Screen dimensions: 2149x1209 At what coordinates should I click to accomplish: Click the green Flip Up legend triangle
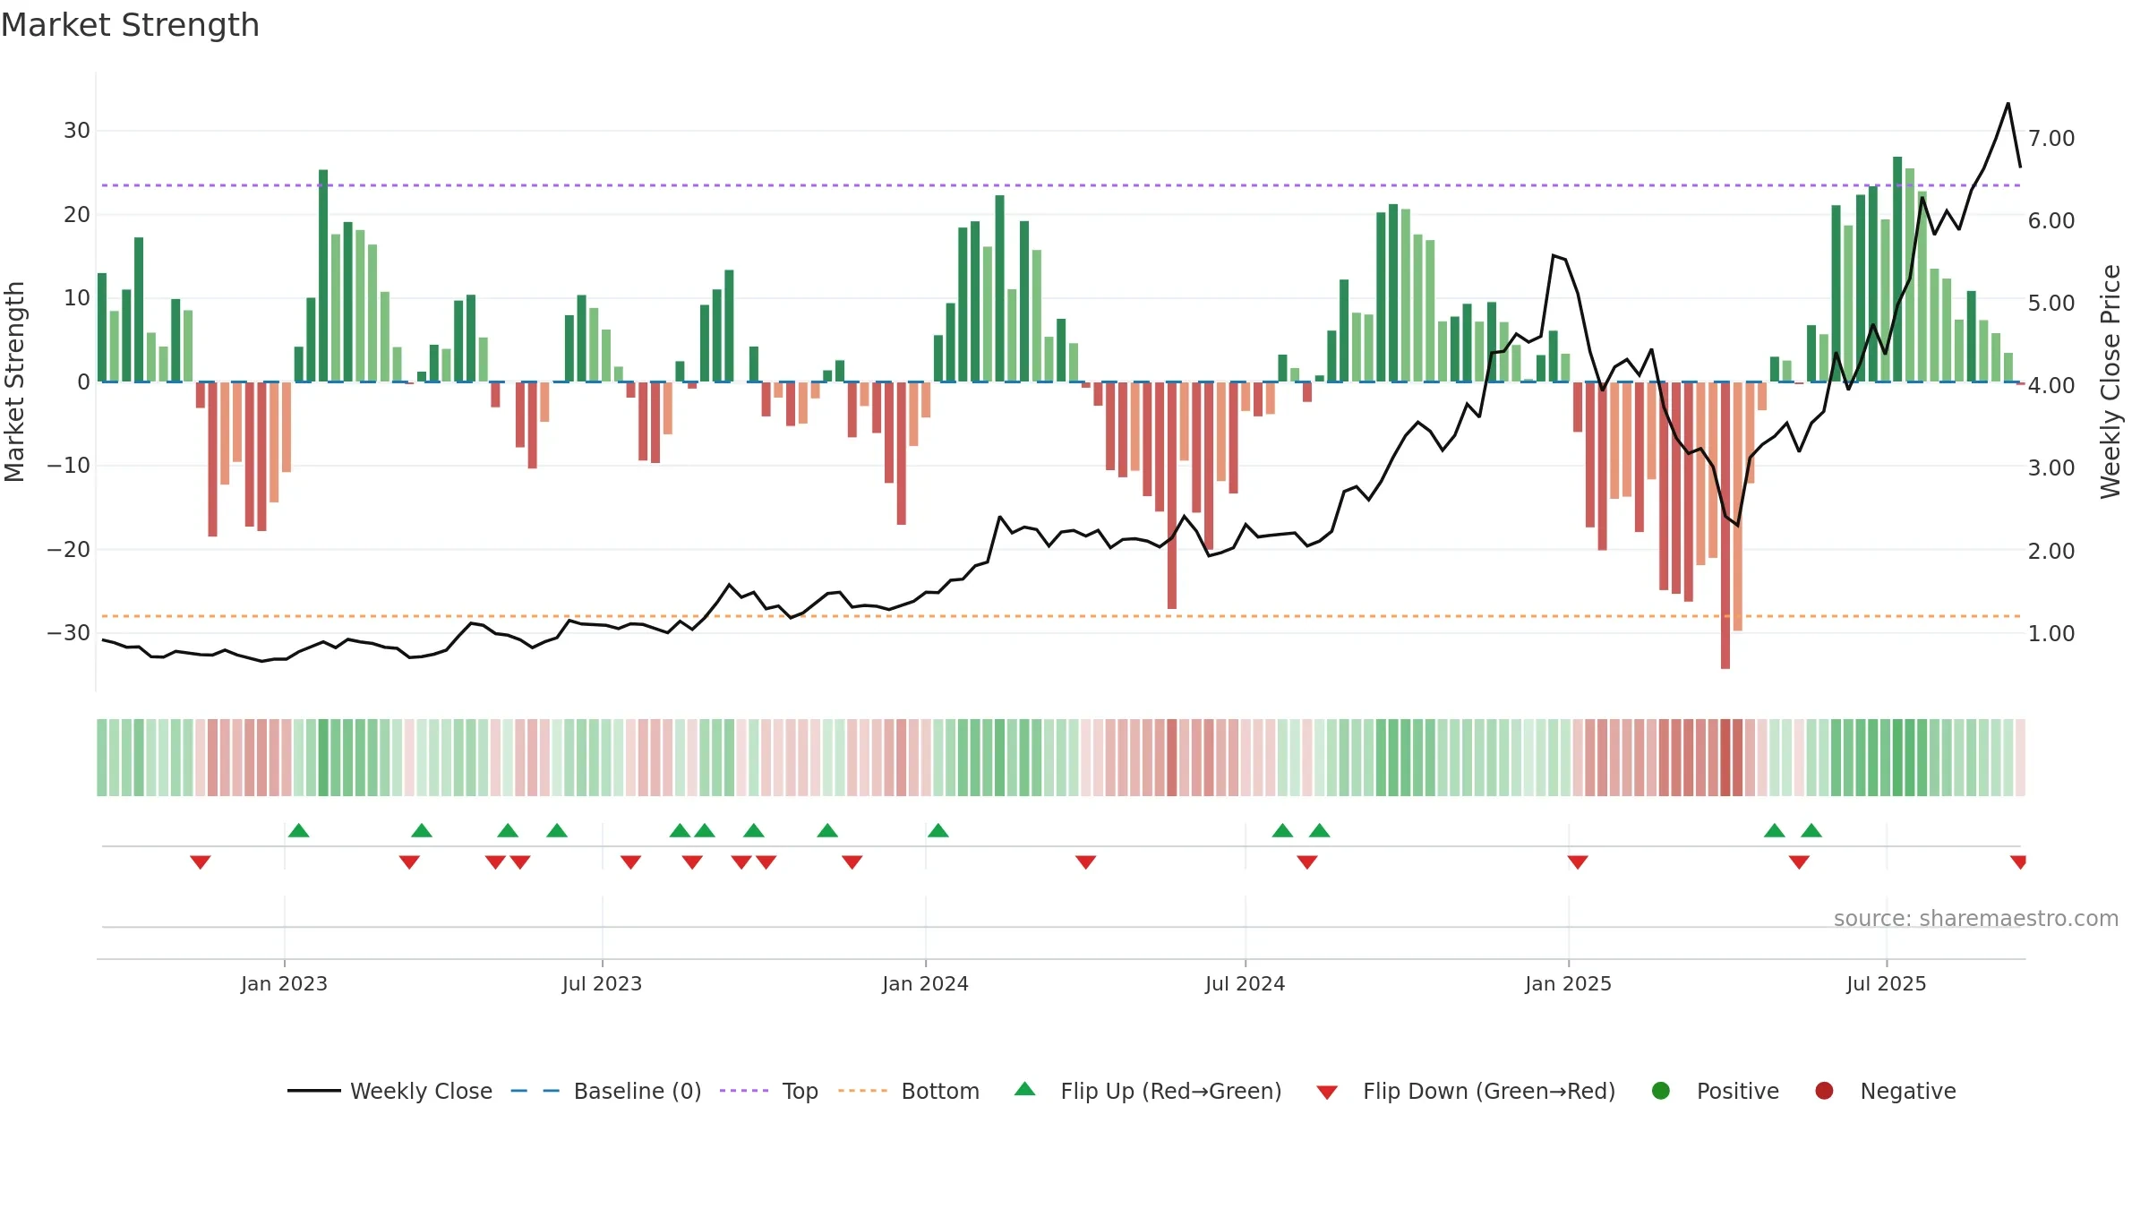pyautogui.click(x=1025, y=1089)
